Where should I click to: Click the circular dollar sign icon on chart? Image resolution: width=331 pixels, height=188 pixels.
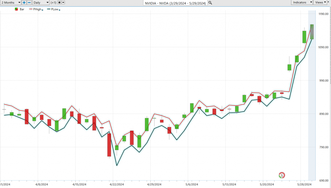point(282,175)
